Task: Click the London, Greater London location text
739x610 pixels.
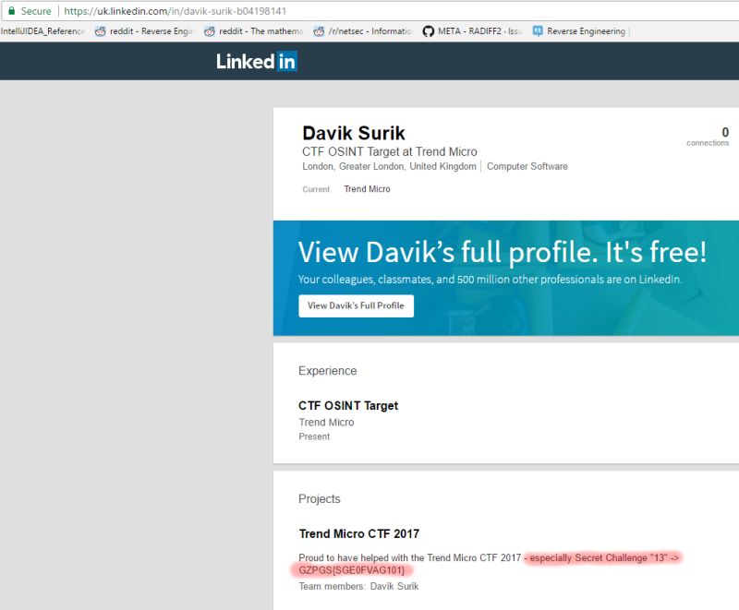Action: 389,166
